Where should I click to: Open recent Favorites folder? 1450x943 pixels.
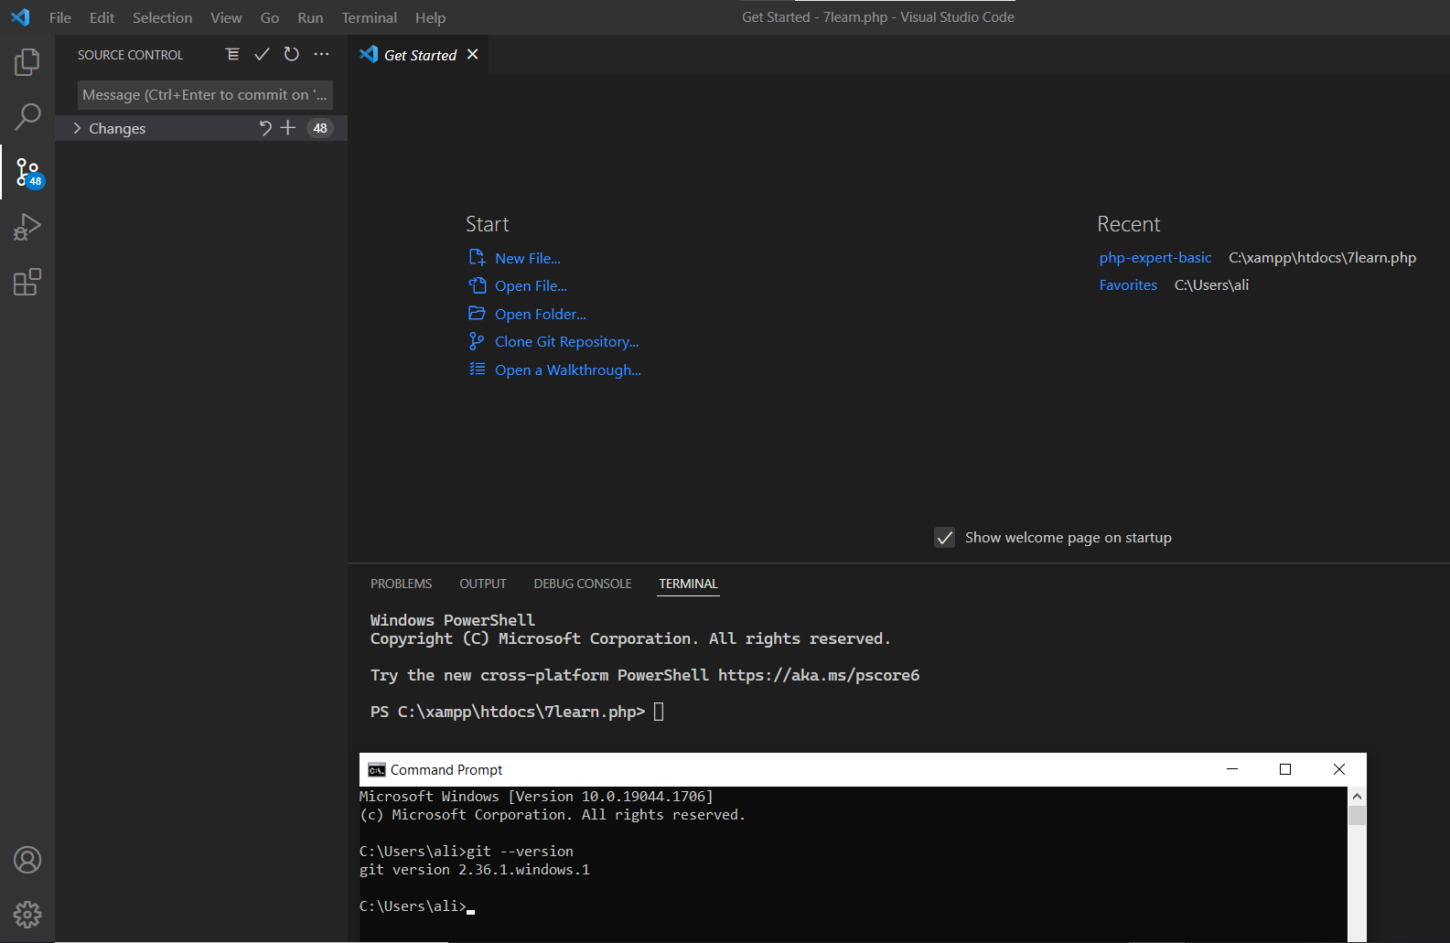pyautogui.click(x=1128, y=285)
